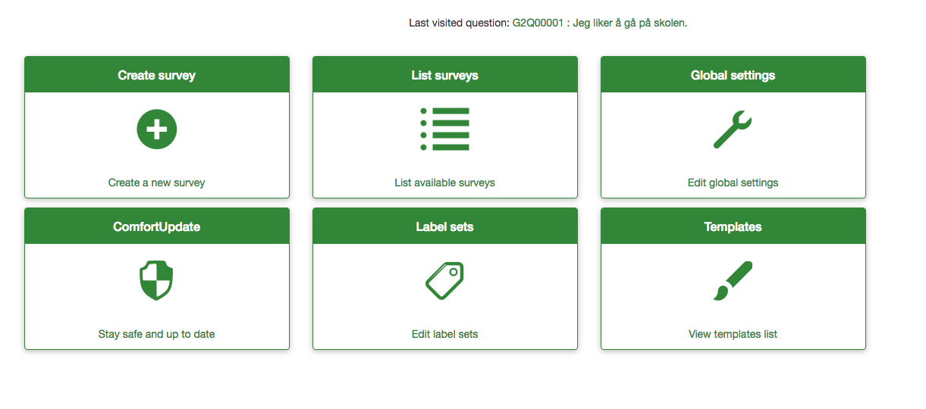This screenshot has width=926, height=409.
Task: Open the 'View templates list' link
Action: [733, 334]
